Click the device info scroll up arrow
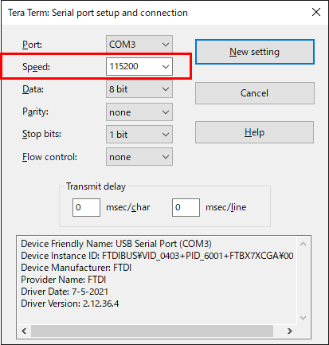This screenshot has height=345, width=329. [x=303, y=244]
